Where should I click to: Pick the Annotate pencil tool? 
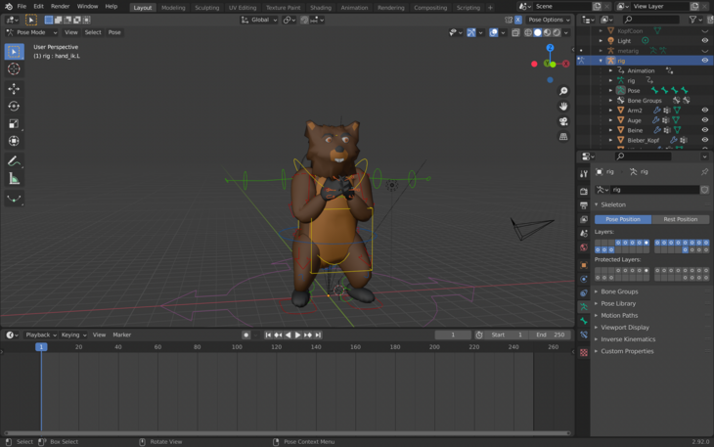pyautogui.click(x=14, y=160)
